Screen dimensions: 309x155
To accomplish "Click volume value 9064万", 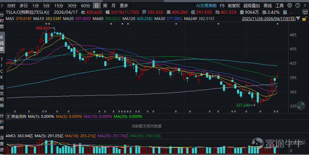I will tap(252, 12).
